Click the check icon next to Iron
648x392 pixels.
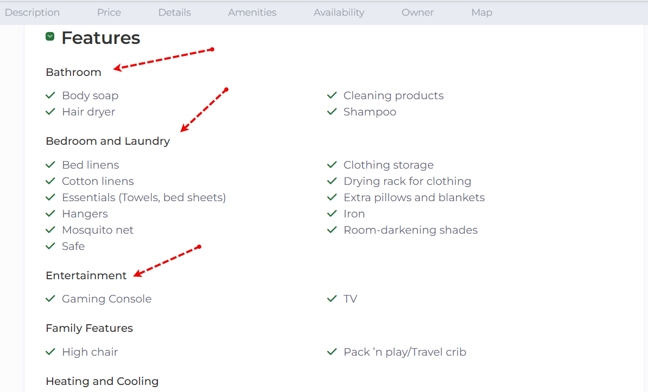click(332, 214)
